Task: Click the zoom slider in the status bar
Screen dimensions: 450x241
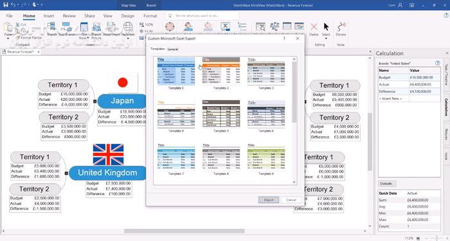Action: tap(437, 238)
